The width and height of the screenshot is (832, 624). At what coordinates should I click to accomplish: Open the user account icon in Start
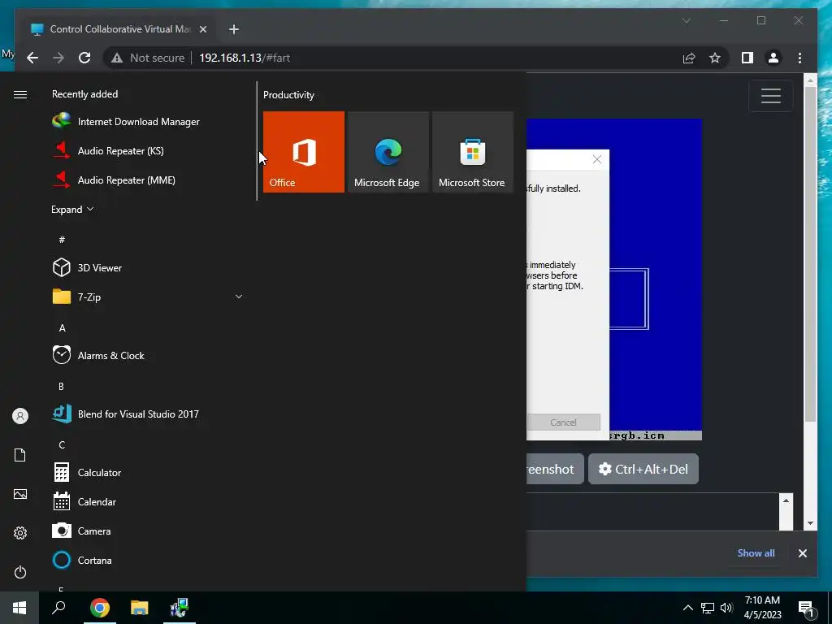pos(20,416)
